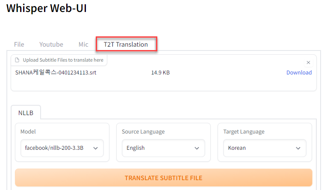The width and height of the screenshot is (333, 190).
Task: Click the Target Language chevron arrow
Action: tap(298, 148)
